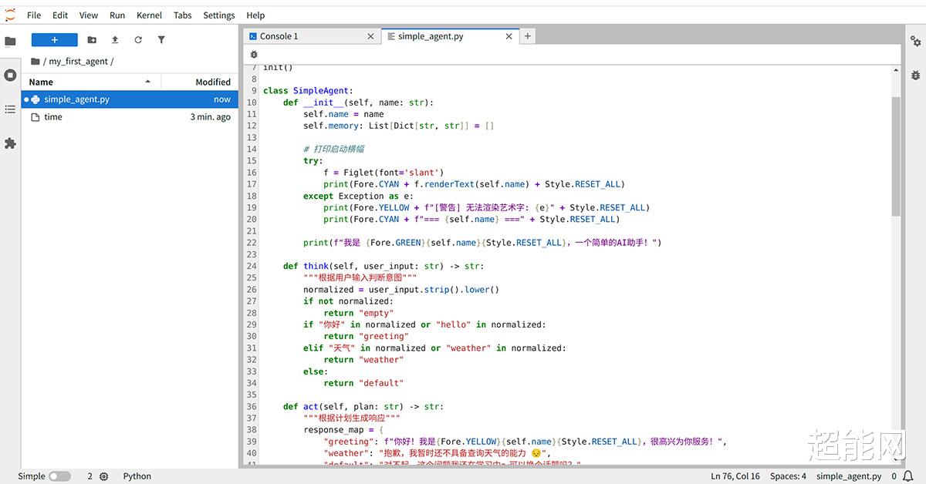Click the new folder icon
The width and height of the screenshot is (926, 484).
pyautogui.click(x=92, y=40)
